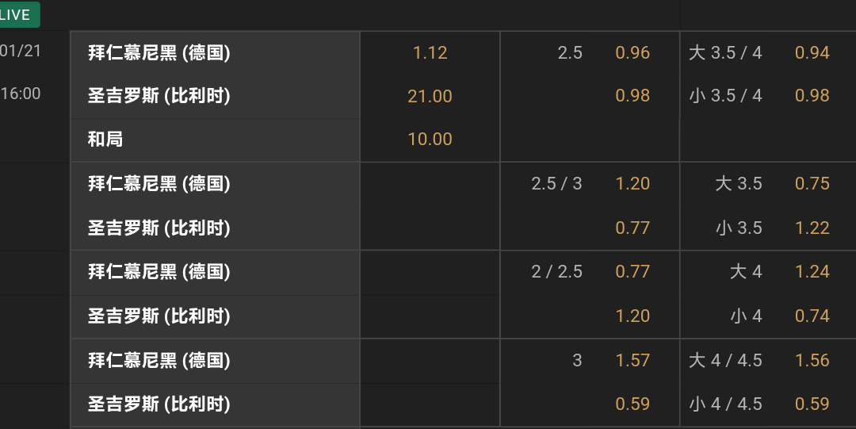The image size is (856, 429).
Task: Bet on 大 4 / 4.5 at 1.56
Action: coord(812,361)
